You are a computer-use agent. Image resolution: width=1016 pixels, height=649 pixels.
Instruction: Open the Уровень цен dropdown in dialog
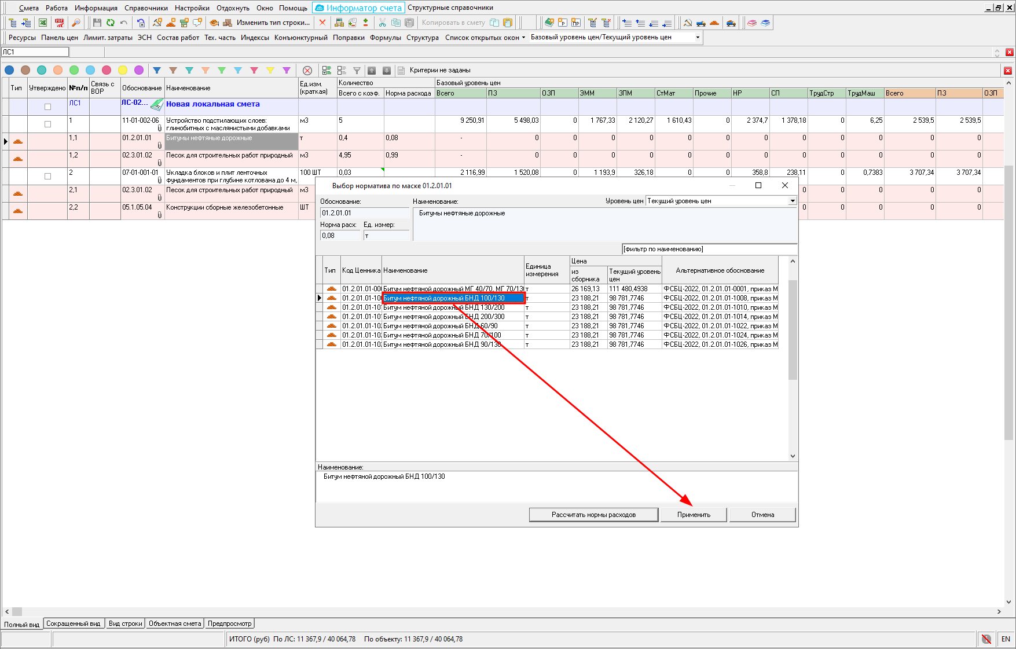click(792, 201)
